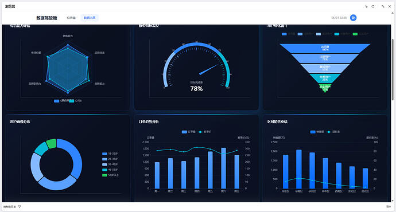Toggle 销售额 legend in regional sales chart

pos(317,132)
